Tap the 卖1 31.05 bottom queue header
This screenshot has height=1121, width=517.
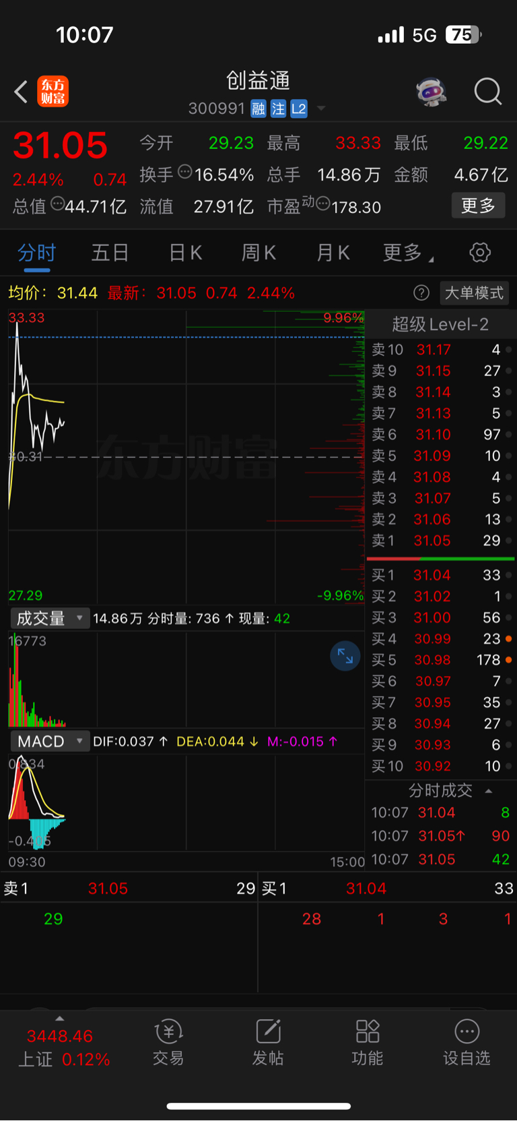129,888
